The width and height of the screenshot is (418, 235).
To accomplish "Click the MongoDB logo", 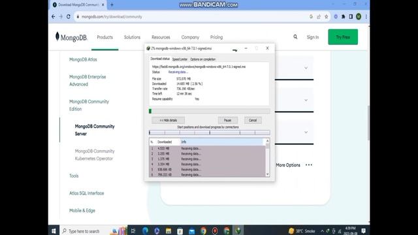I will [71, 37].
